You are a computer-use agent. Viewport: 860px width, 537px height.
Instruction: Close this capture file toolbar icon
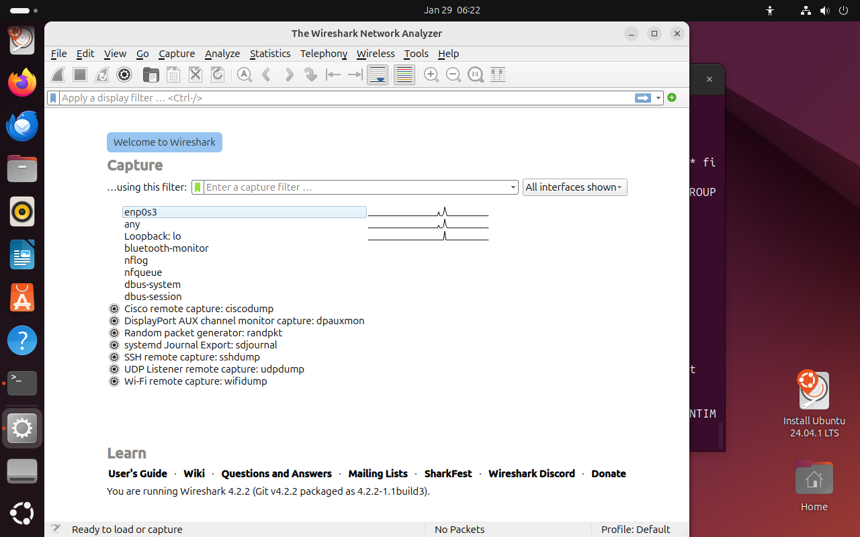(x=195, y=75)
